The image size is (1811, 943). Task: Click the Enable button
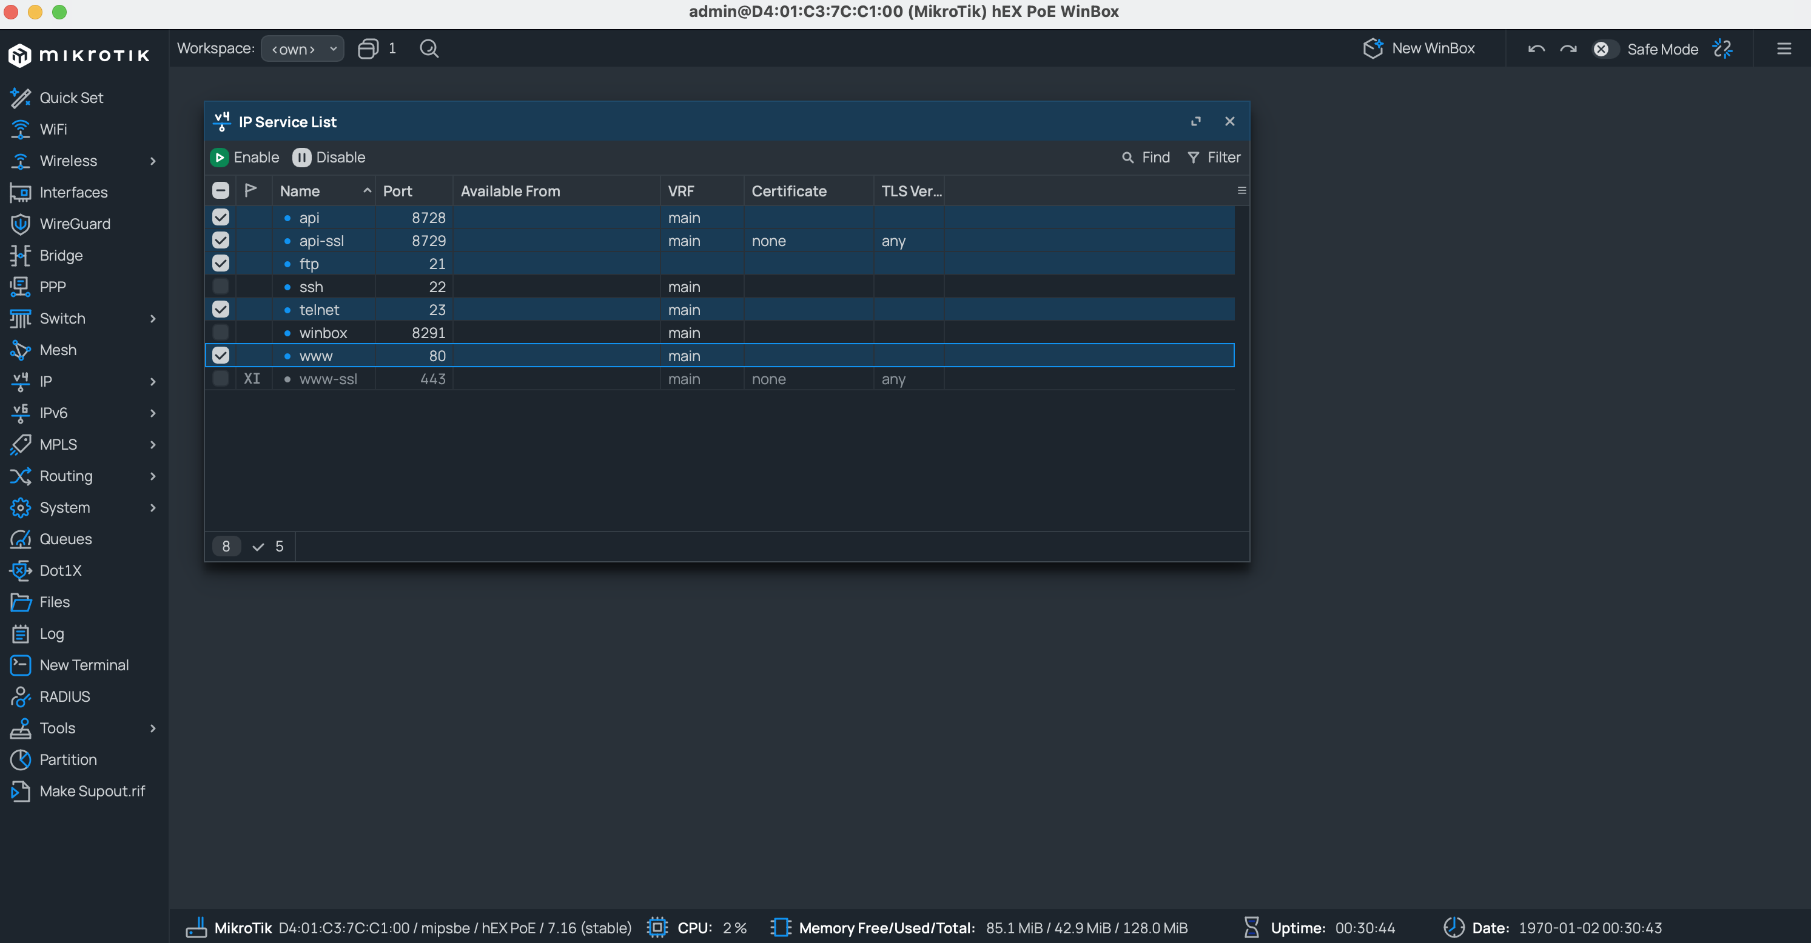(244, 158)
